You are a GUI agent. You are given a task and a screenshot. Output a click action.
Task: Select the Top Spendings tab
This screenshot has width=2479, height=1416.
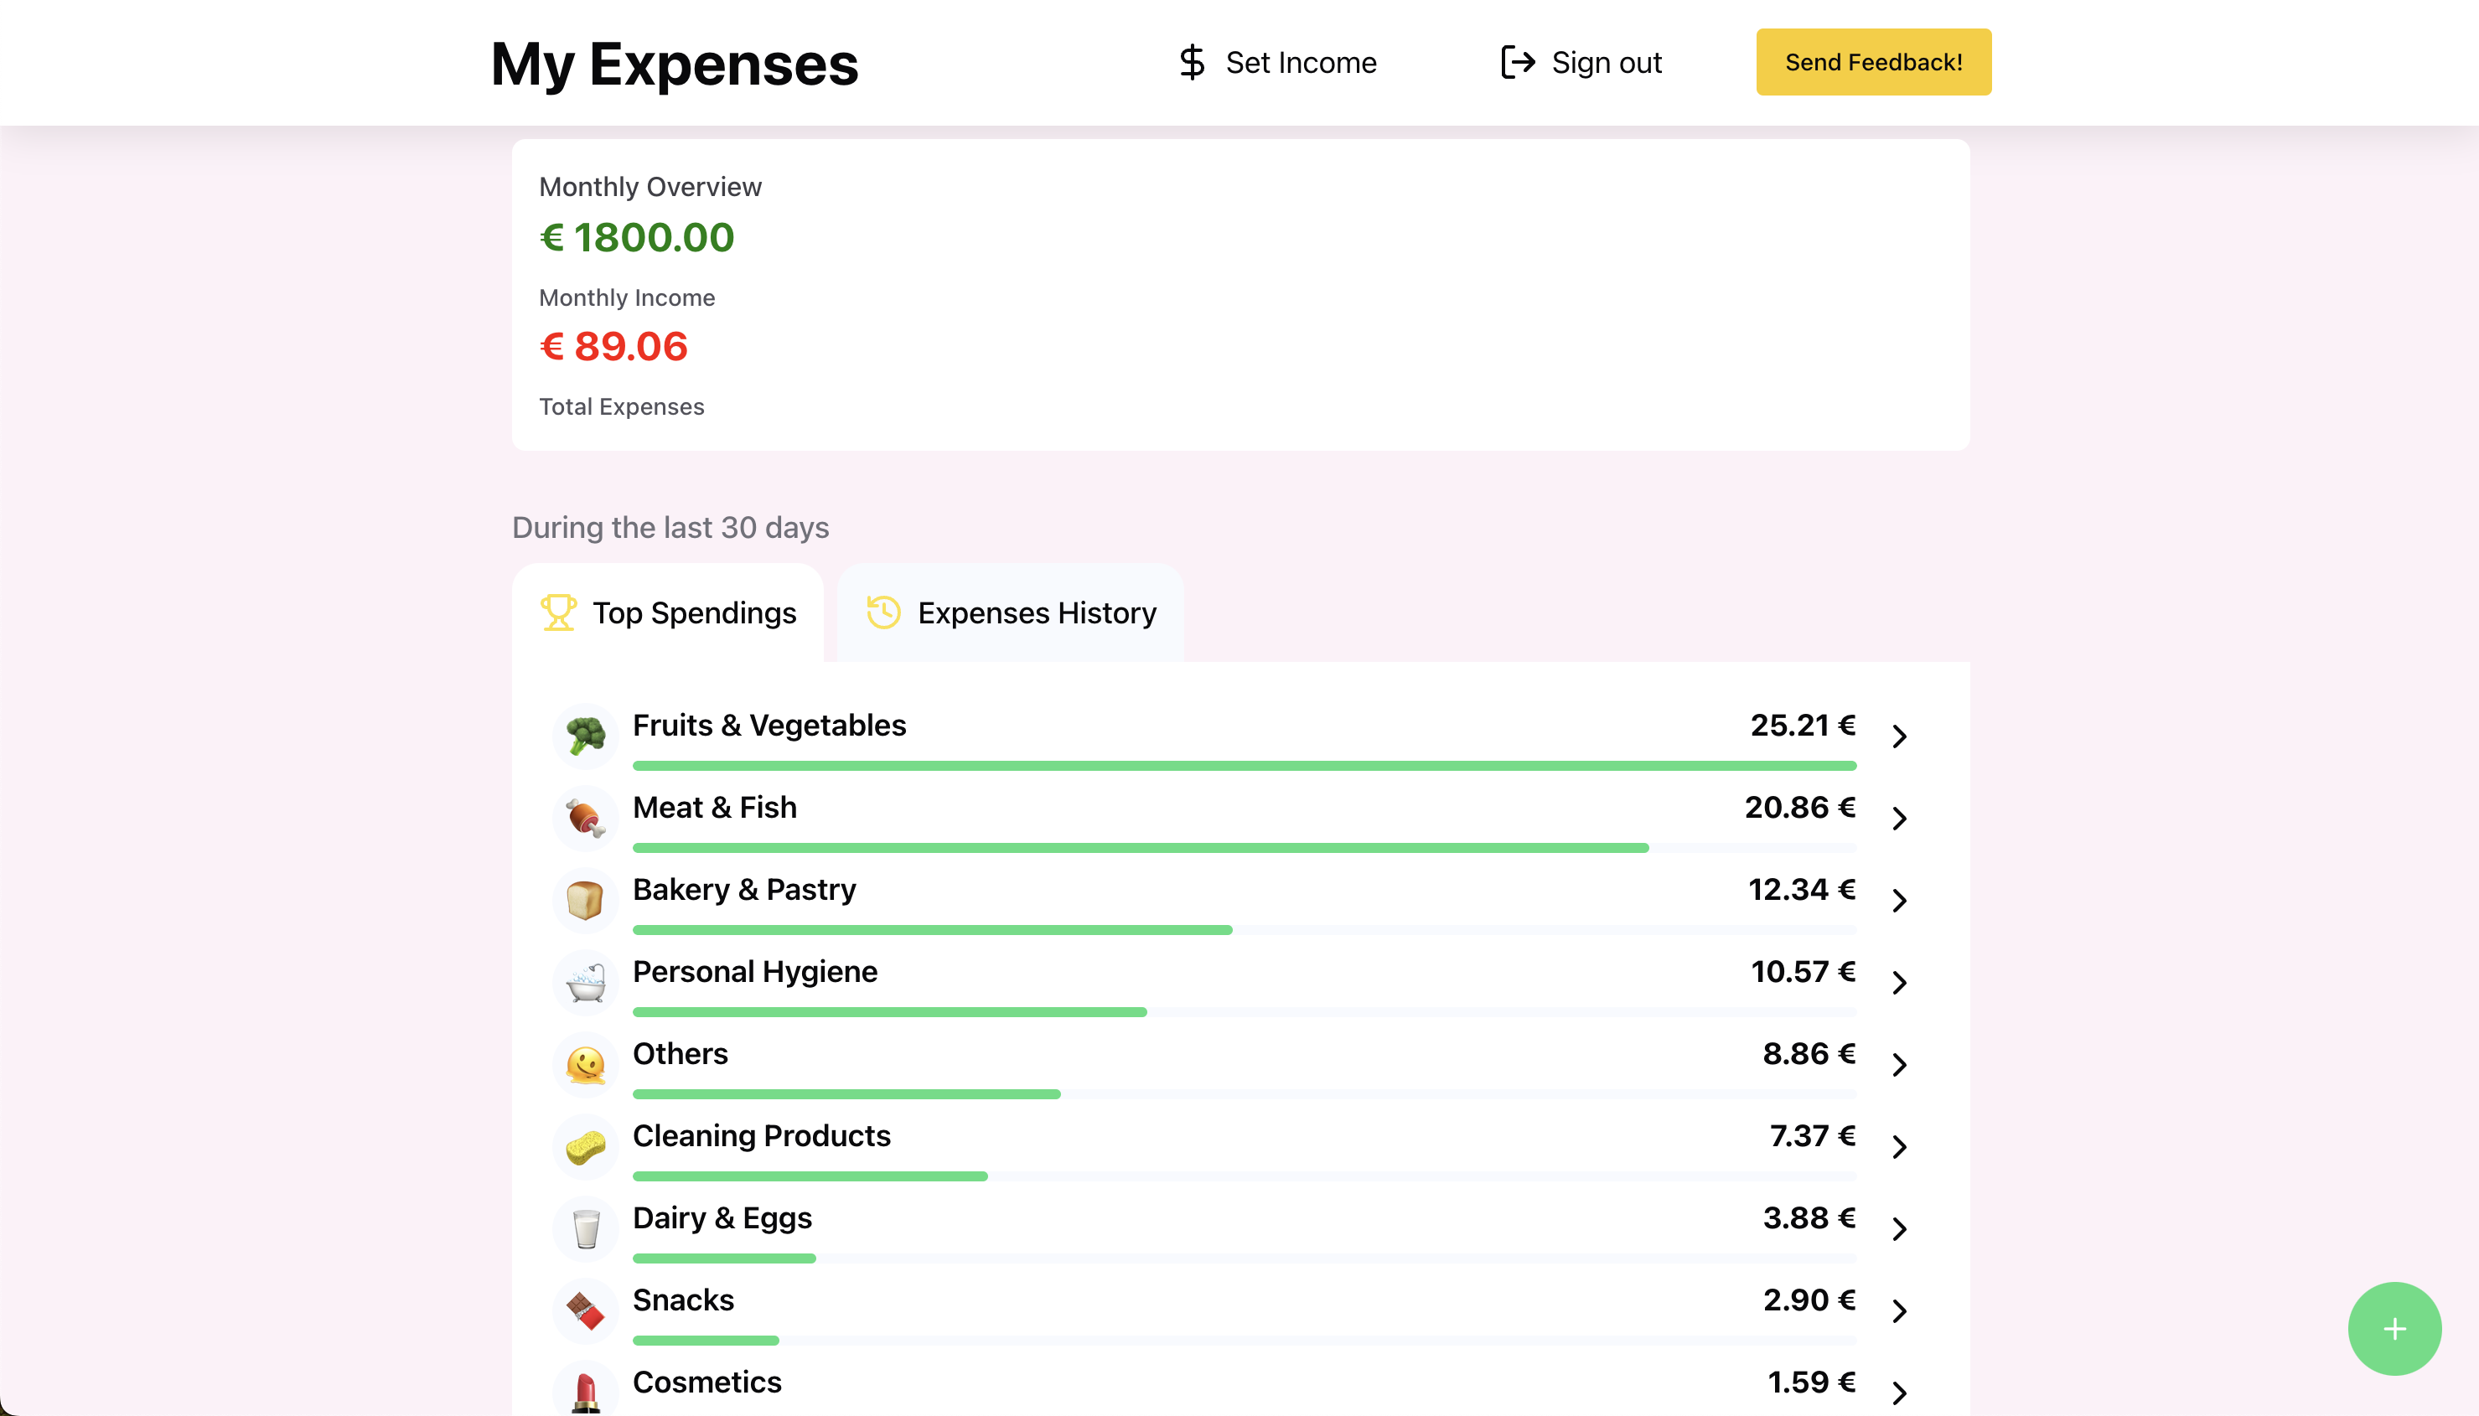tap(668, 612)
